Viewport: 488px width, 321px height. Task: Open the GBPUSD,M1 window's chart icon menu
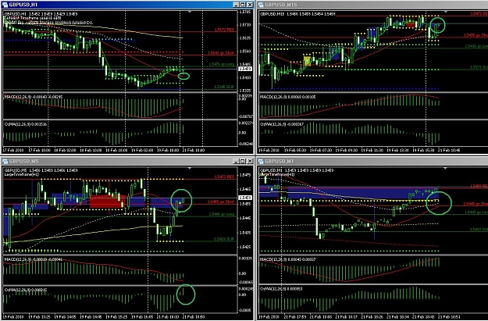pos(261,161)
